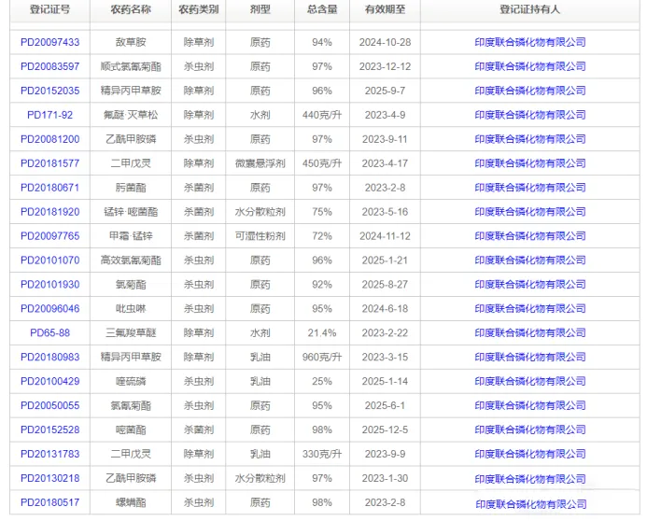Select the 吡虫啉 pesticide name cell
This screenshot has height=521, width=647.
click(x=131, y=308)
